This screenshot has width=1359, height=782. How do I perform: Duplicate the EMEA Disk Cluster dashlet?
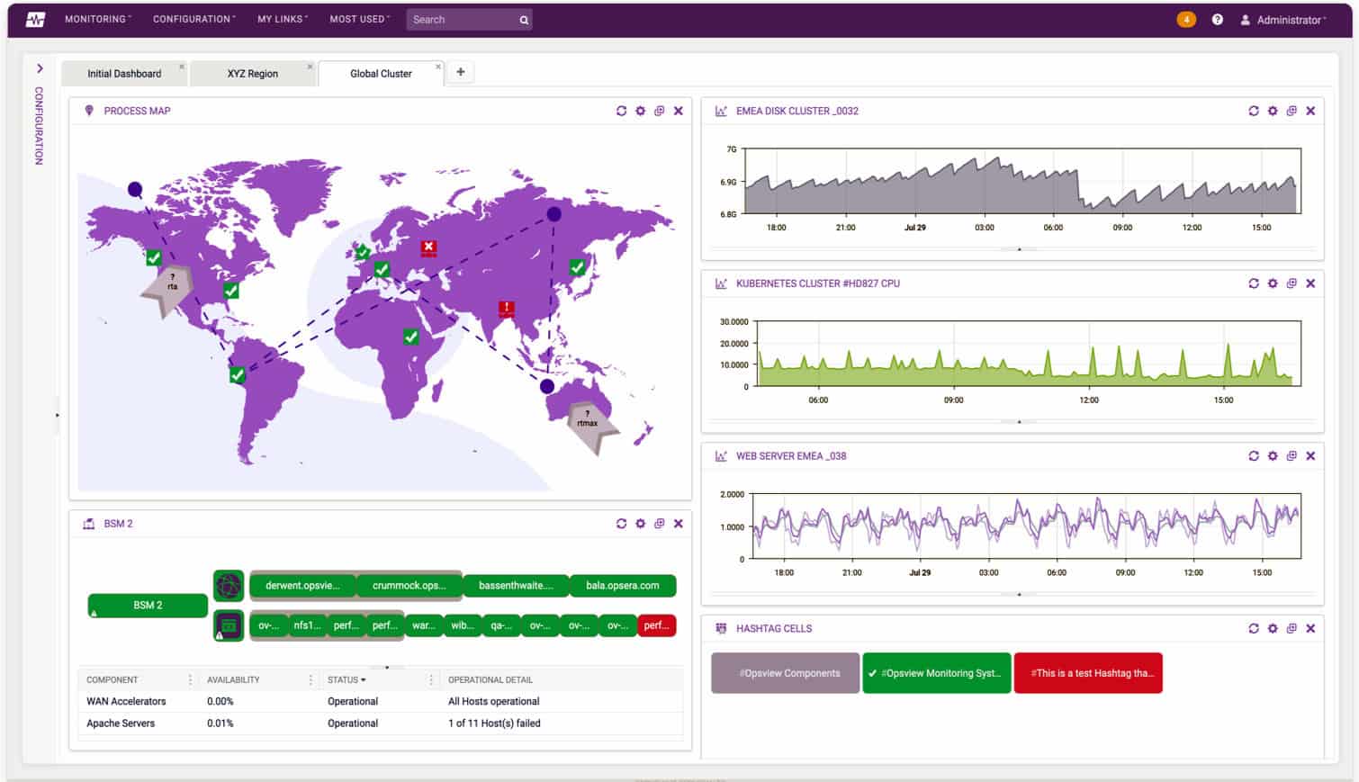1291,111
